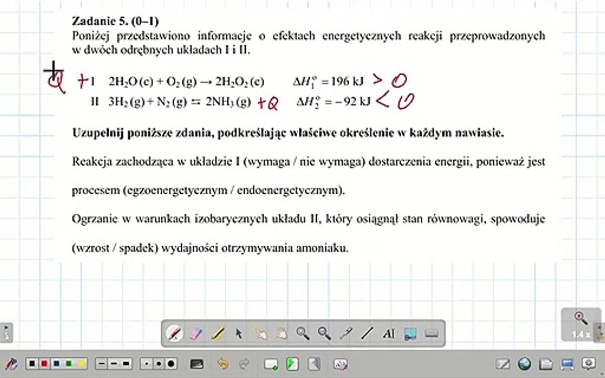This screenshot has width=605, height=378.
Task: Click the text 'egzoenergetycznym / endoenergetycznym'
Action: [233, 191]
